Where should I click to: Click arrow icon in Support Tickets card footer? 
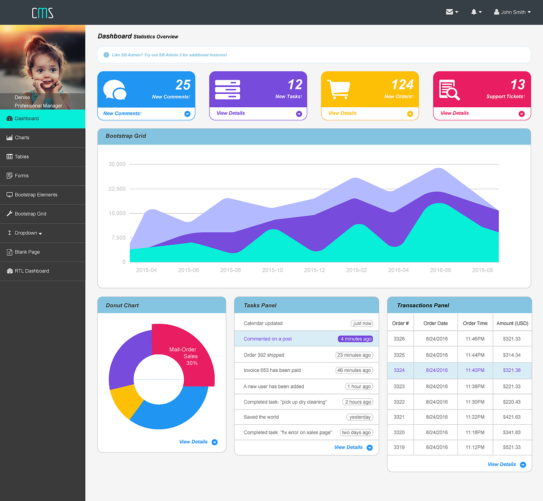point(522,114)
